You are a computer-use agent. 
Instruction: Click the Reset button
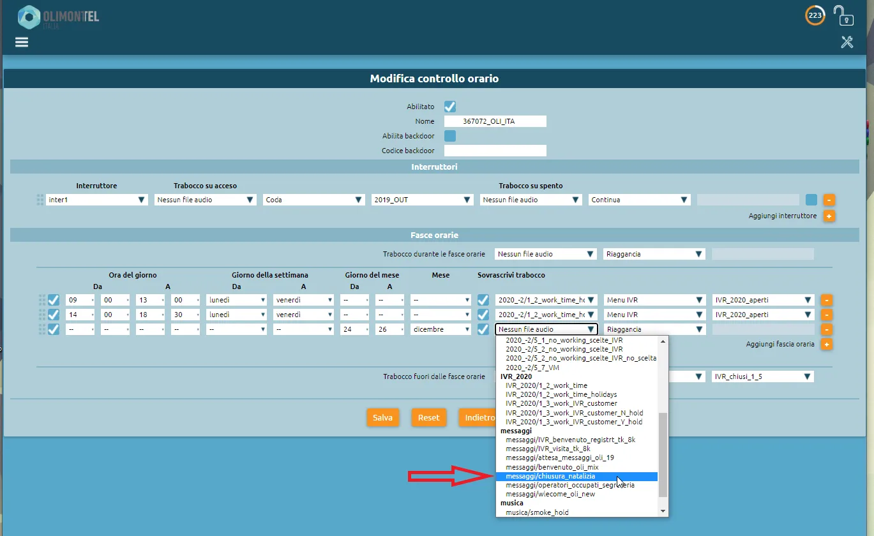coord(428,417)
